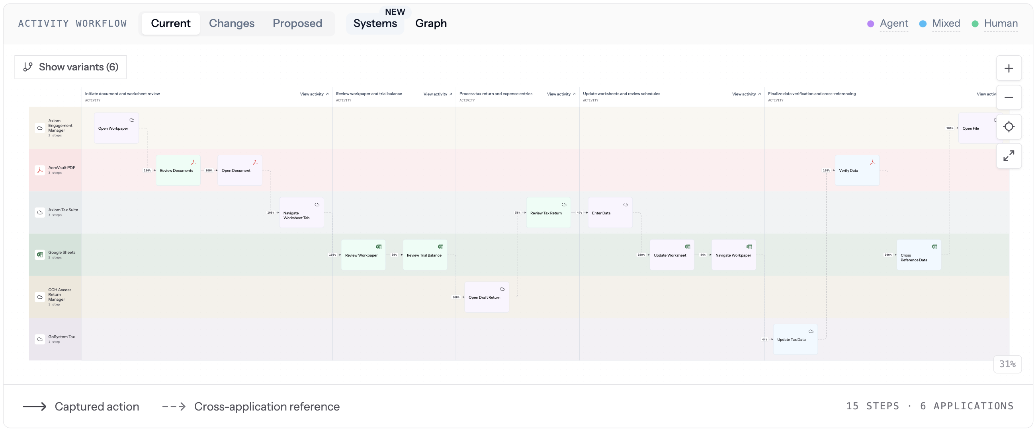Select the Open File step card
Viewport: 1036px width, 432px height.
click(977, 128)
